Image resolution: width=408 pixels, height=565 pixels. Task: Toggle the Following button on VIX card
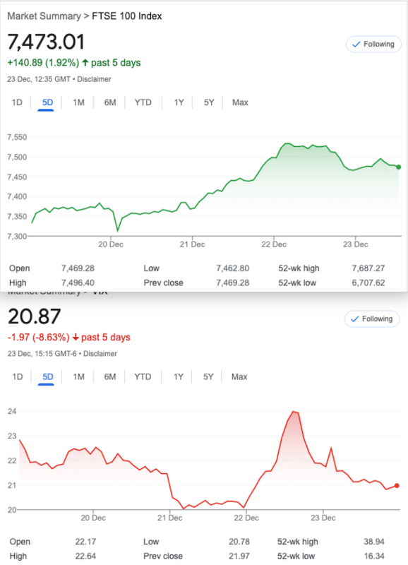[372, 319]
